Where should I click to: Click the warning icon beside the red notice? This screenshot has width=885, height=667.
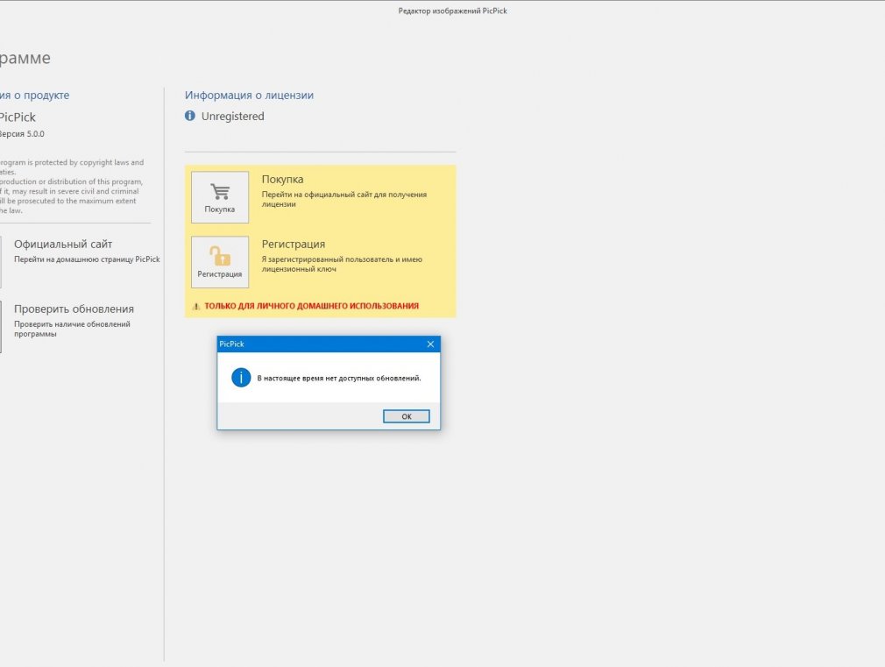(196, 306)
